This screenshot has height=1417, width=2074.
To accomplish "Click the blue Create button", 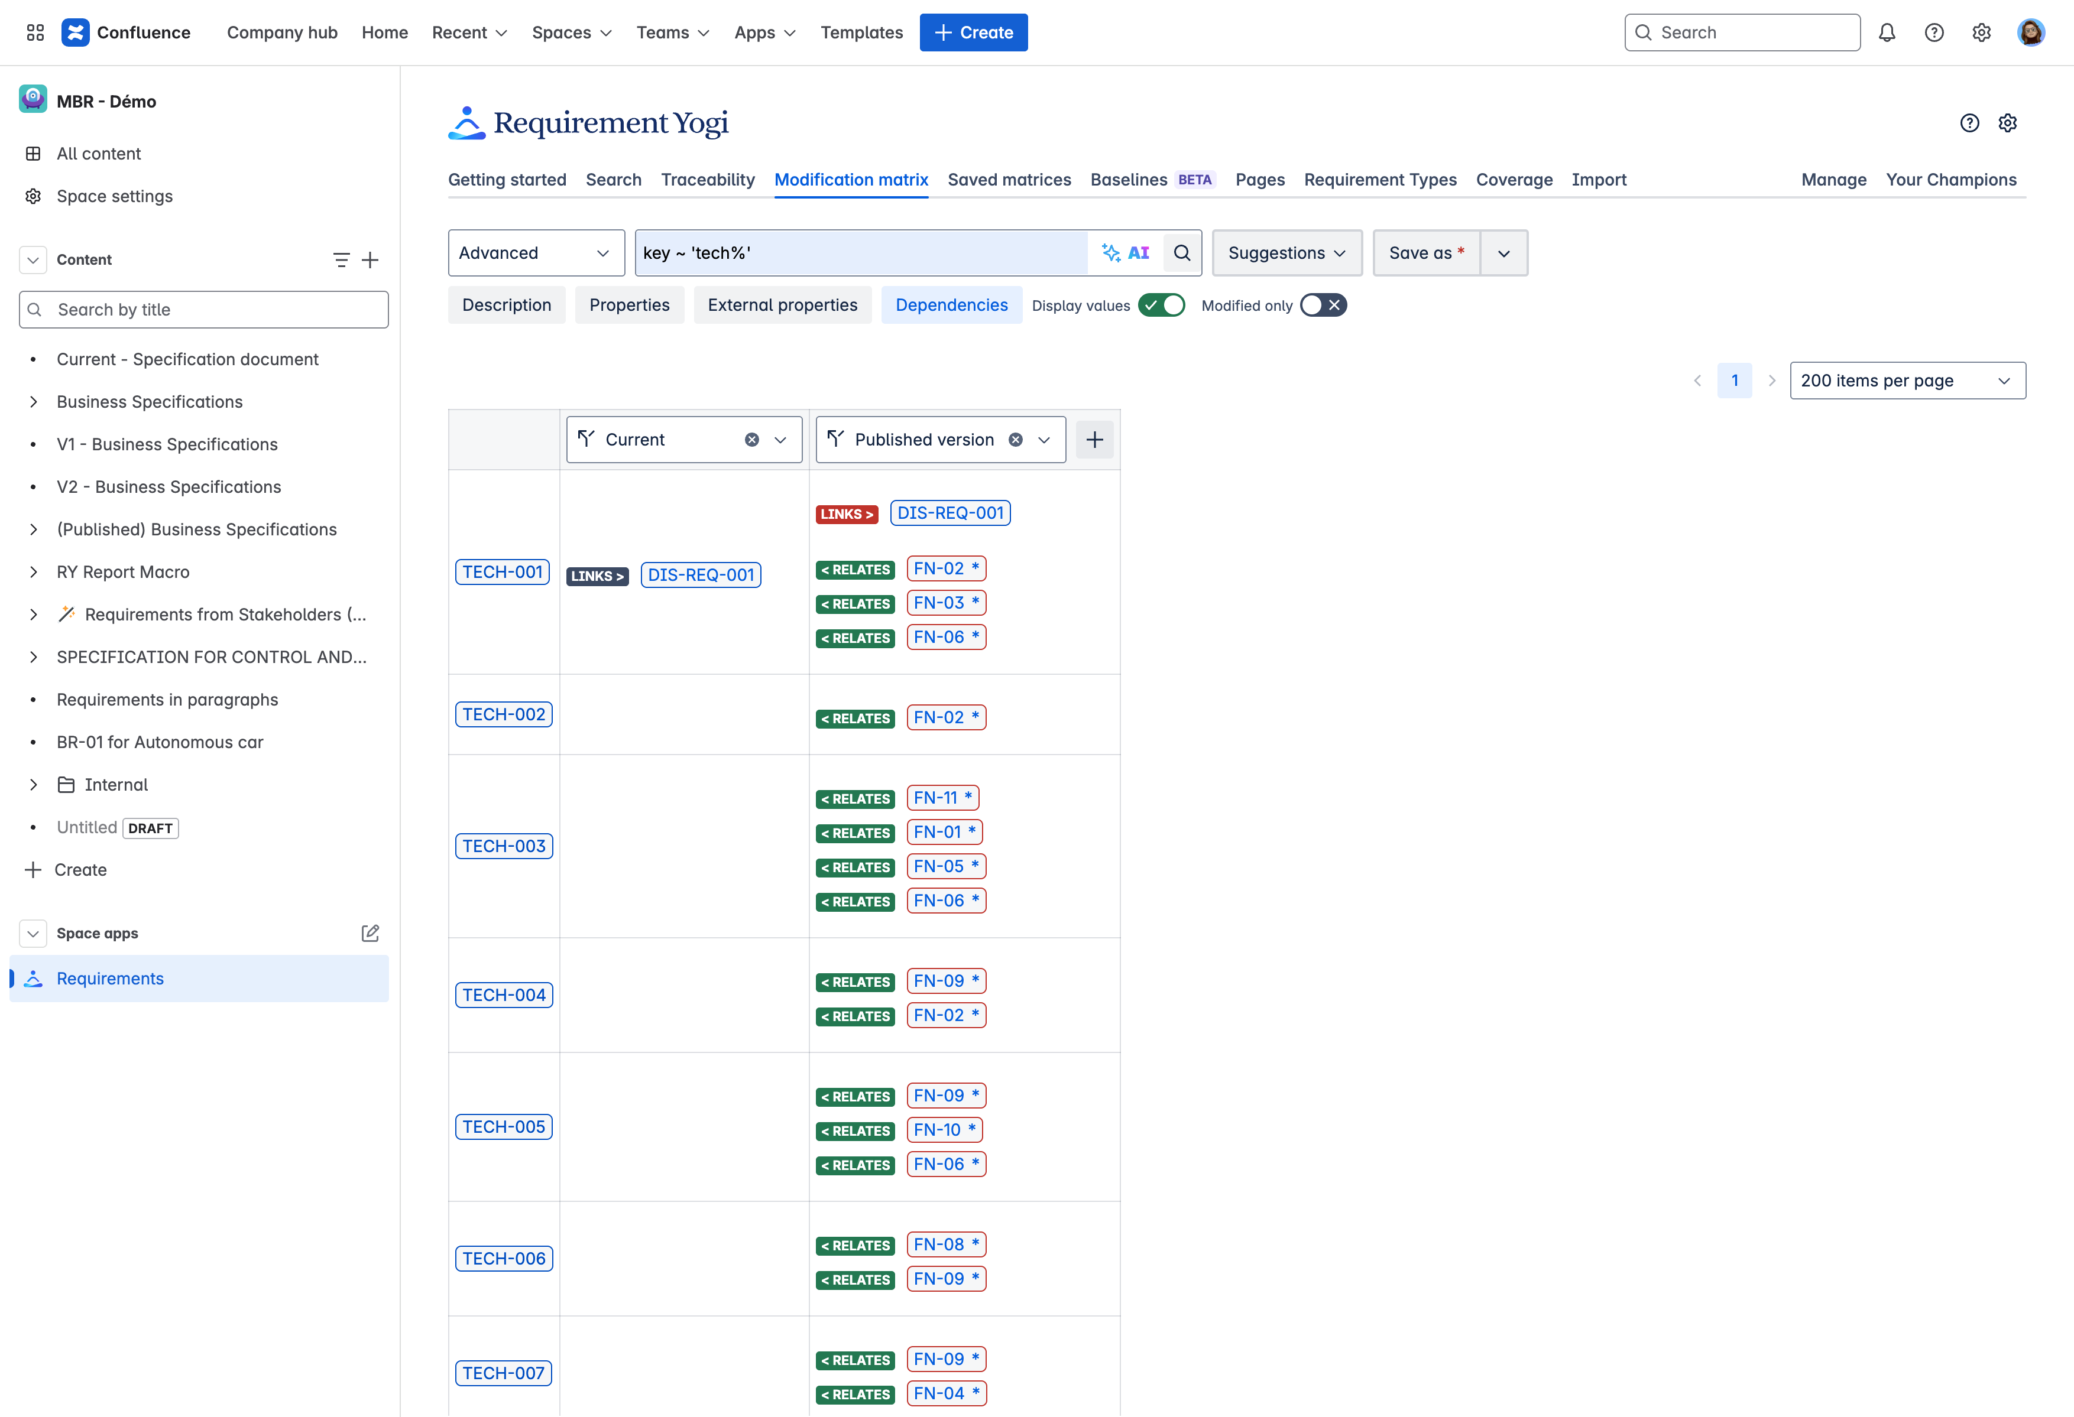I will point(973,33).
